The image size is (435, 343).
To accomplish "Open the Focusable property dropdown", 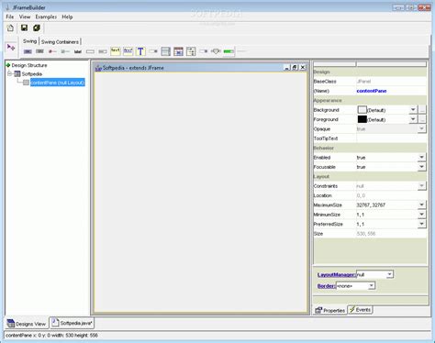I will [x=421, y=167].
